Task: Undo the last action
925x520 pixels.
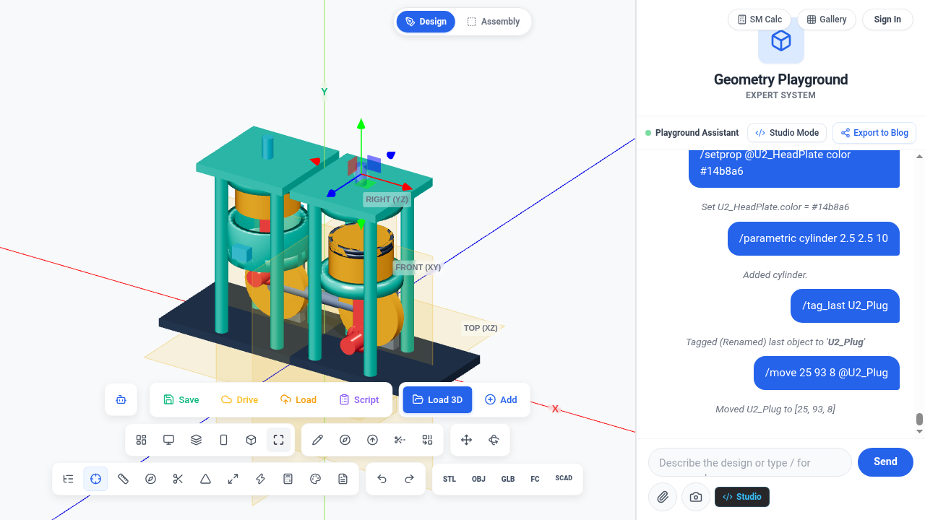Action: click(x=382, y=479)
